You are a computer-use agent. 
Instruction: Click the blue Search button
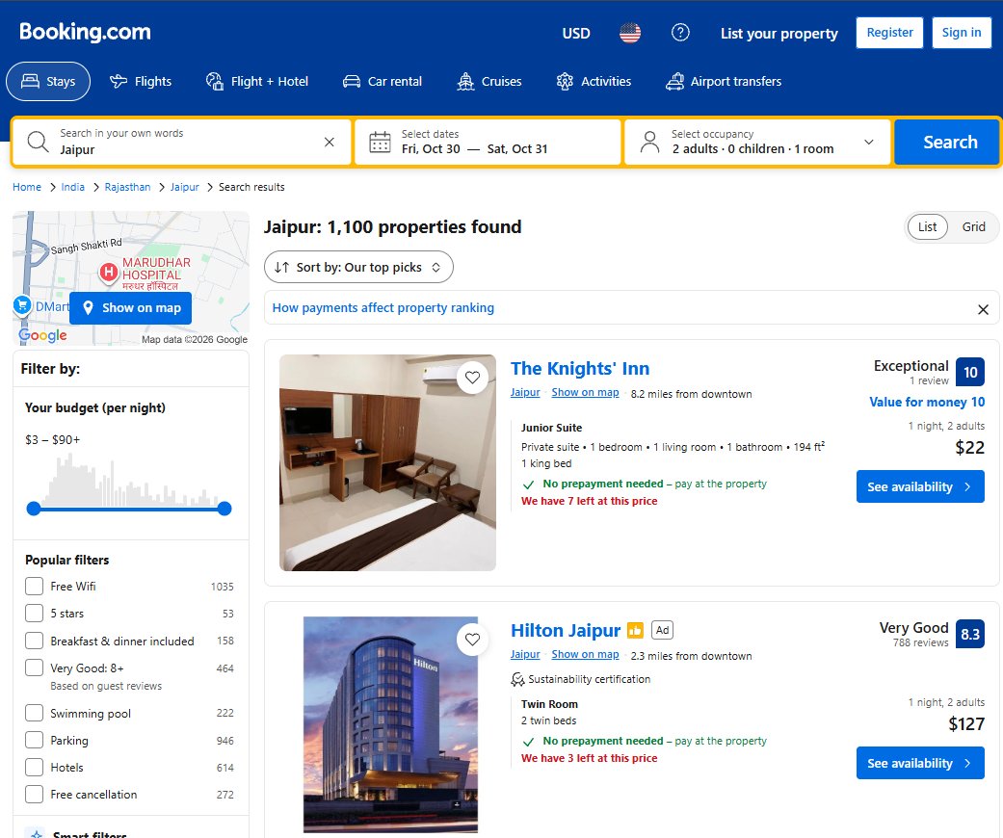tap(947, 142)
